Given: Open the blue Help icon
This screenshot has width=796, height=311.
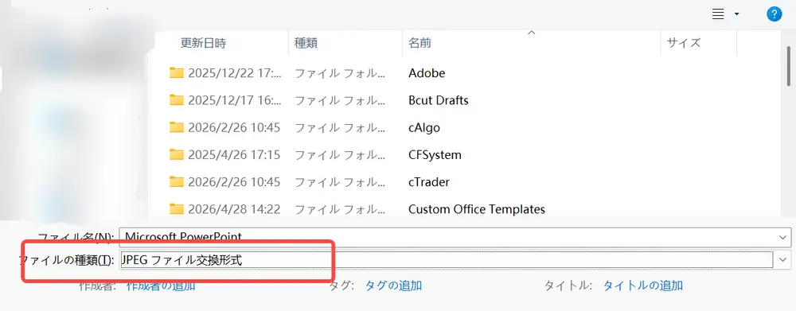Looking at the screenshot, I should coord(774,14).
